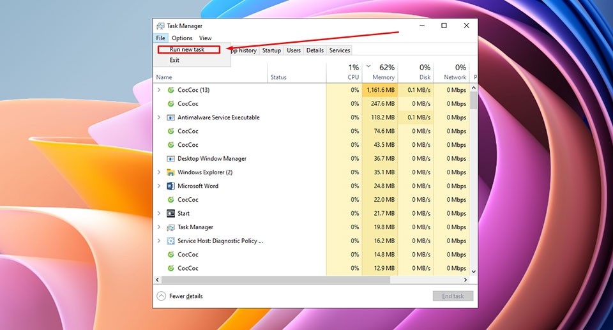This screenshot has height=330, width=613.
Task: Select the 35.1 MB memory cell
Action: tap(380, 172)
